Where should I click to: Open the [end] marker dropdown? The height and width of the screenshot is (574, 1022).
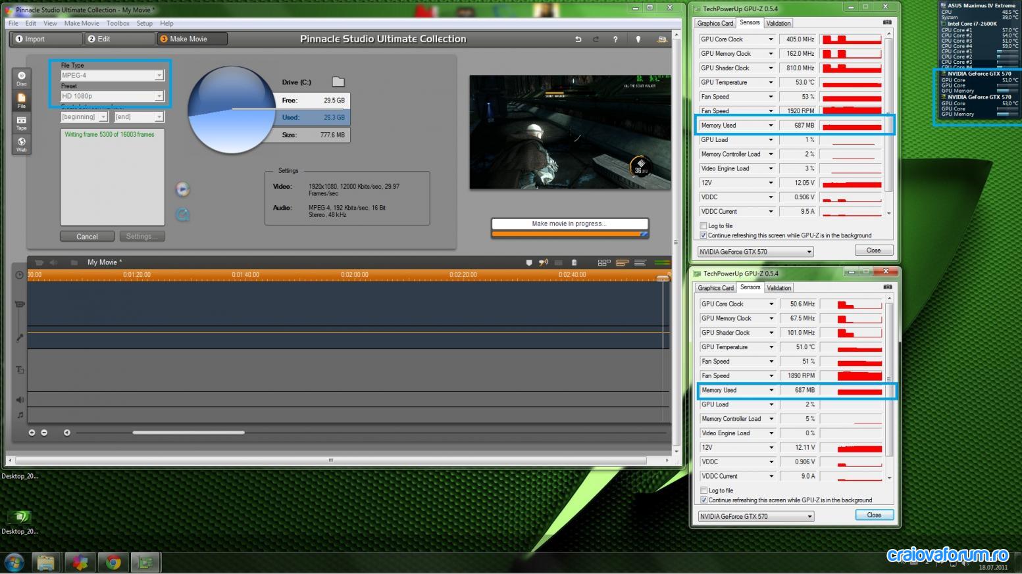pos(139,117)
